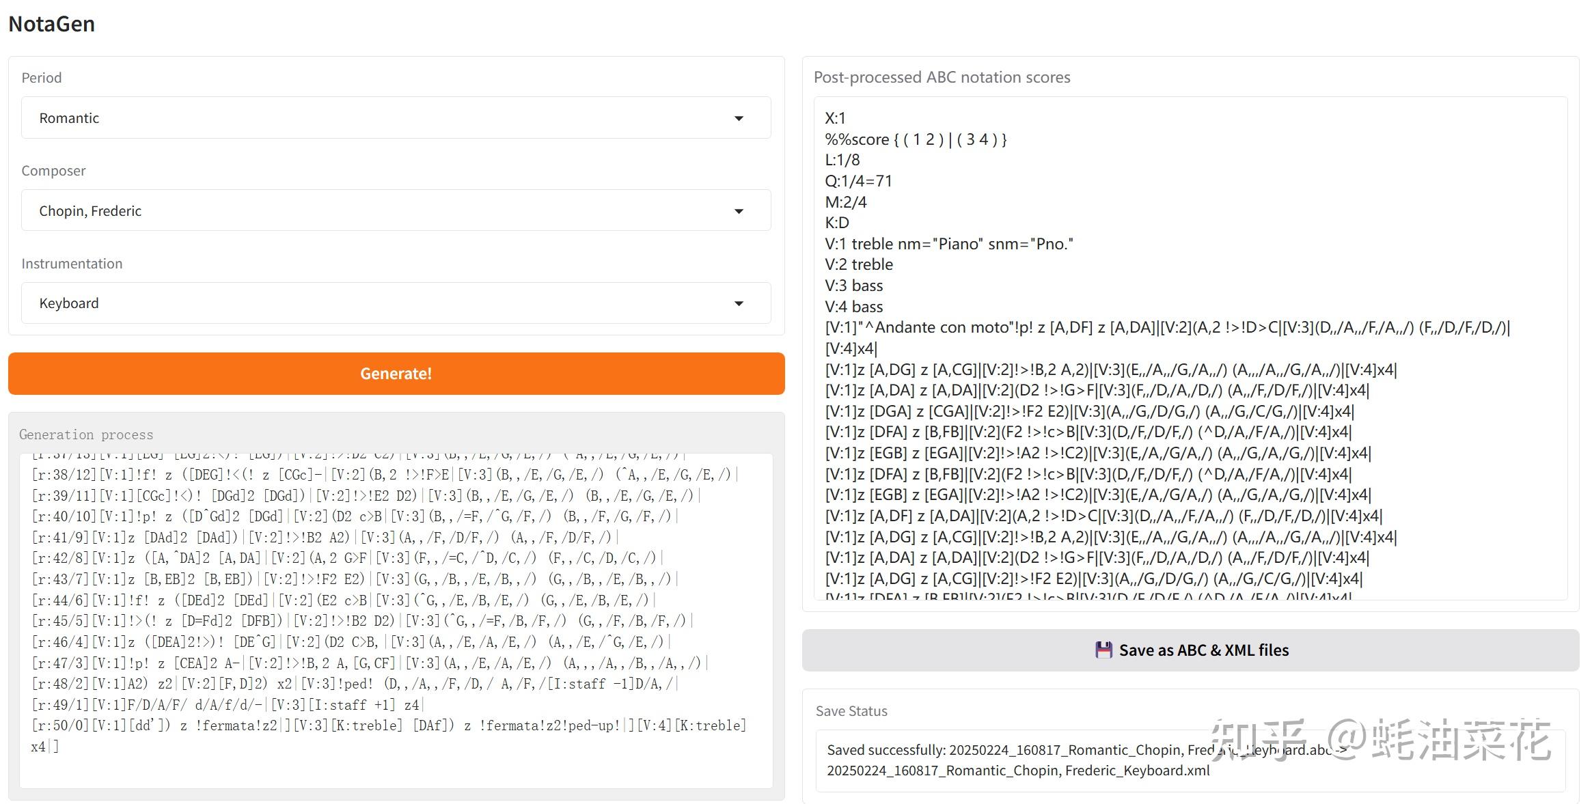Select the Romantic period field
Screen dimensions: 1592x804
point(396,117)
